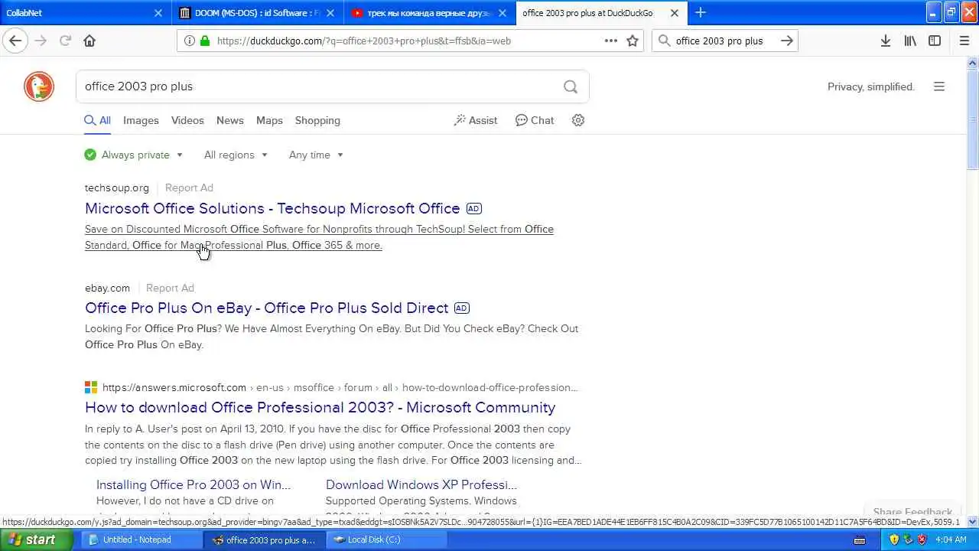Viewport: 979px width, 551px height.
Task: Click Report Ad next to techsoup.org
Action: [x=189, y=187]
